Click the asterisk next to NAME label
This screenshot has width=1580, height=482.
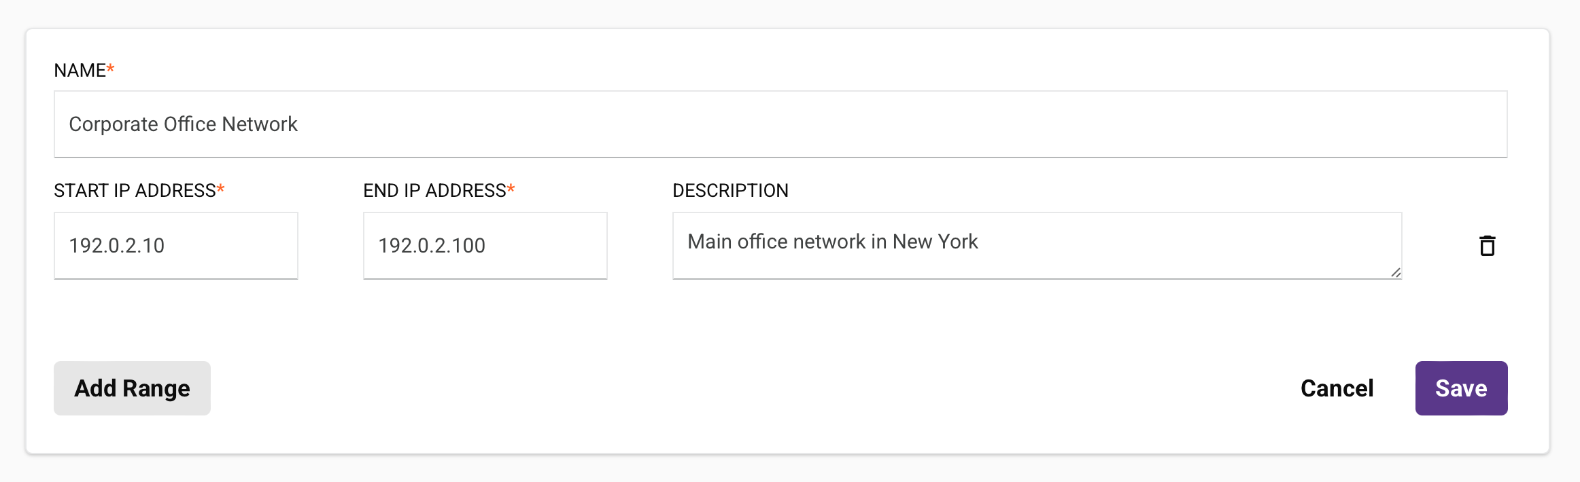(111, 69)
